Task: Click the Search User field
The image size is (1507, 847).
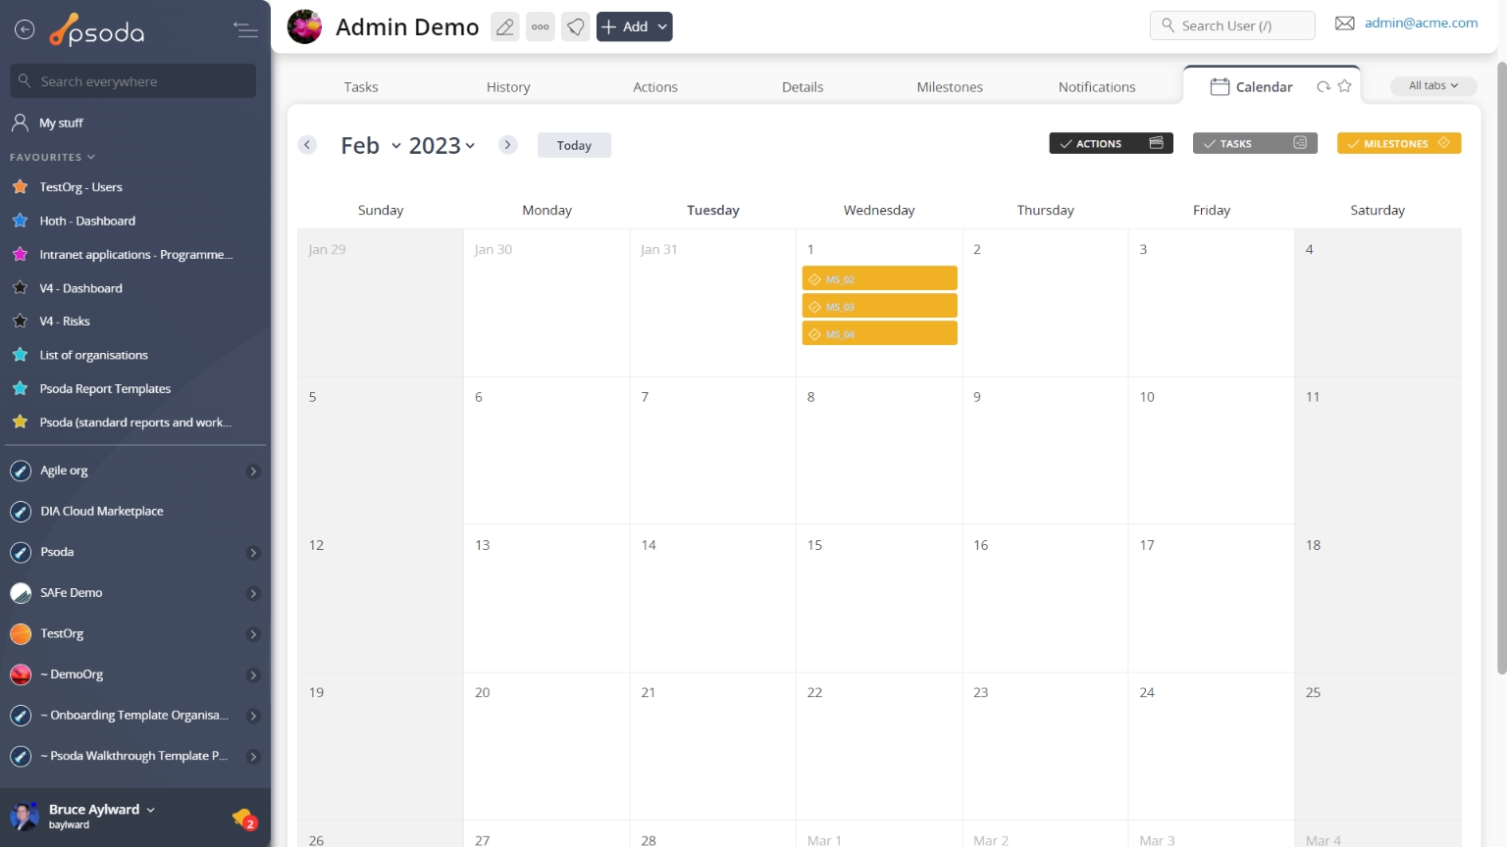Action: point(1232,25)
